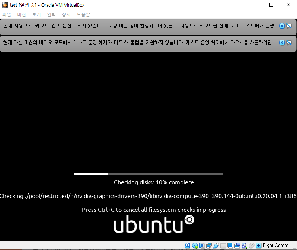Viewport: 297px width, 250px height.
Task: Minimize the VirtualBox window
Action: (255, 5)
